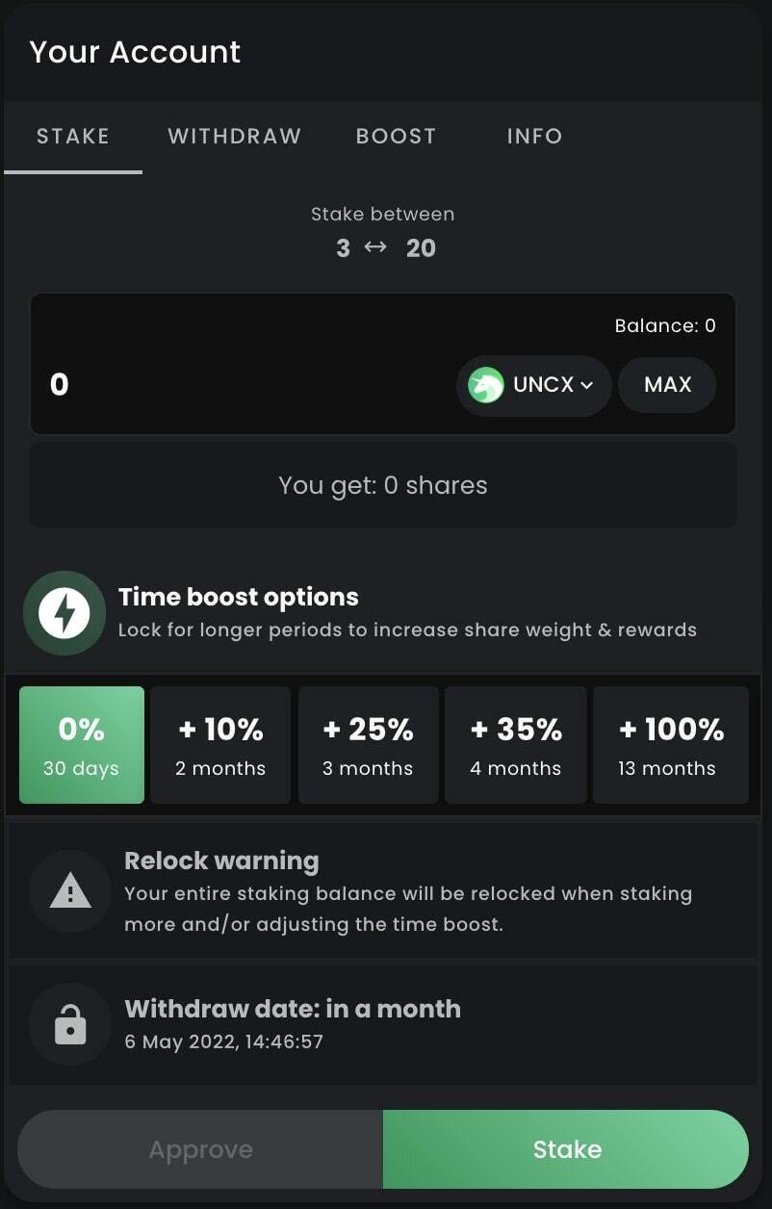
Task: Click the Approve button
Action: [x=200, y=1149]
